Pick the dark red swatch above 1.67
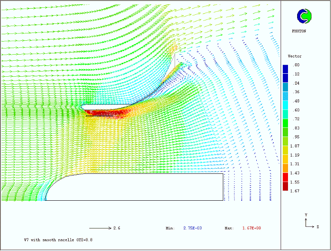 pyautogui.click(x=285, y=186)
